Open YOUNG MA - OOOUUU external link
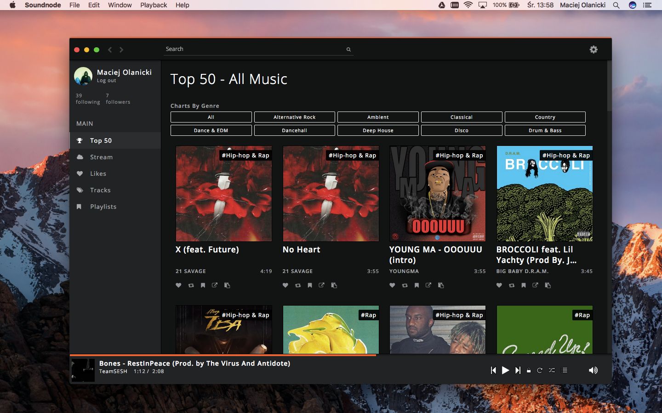Viewport: 662px width, 413px height. click(428, 285)
